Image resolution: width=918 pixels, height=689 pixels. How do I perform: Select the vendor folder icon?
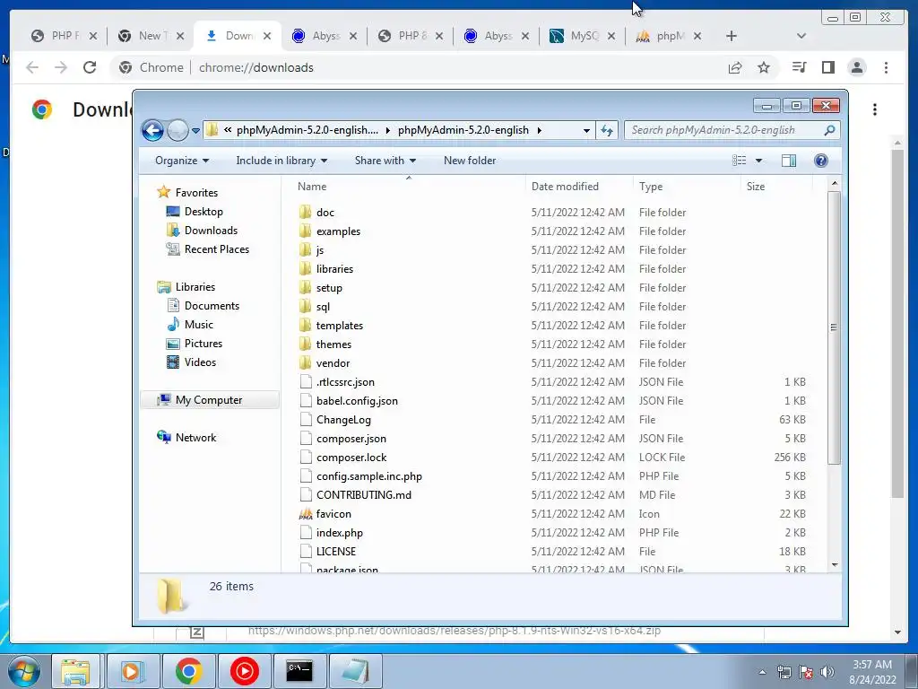point(305,362)
